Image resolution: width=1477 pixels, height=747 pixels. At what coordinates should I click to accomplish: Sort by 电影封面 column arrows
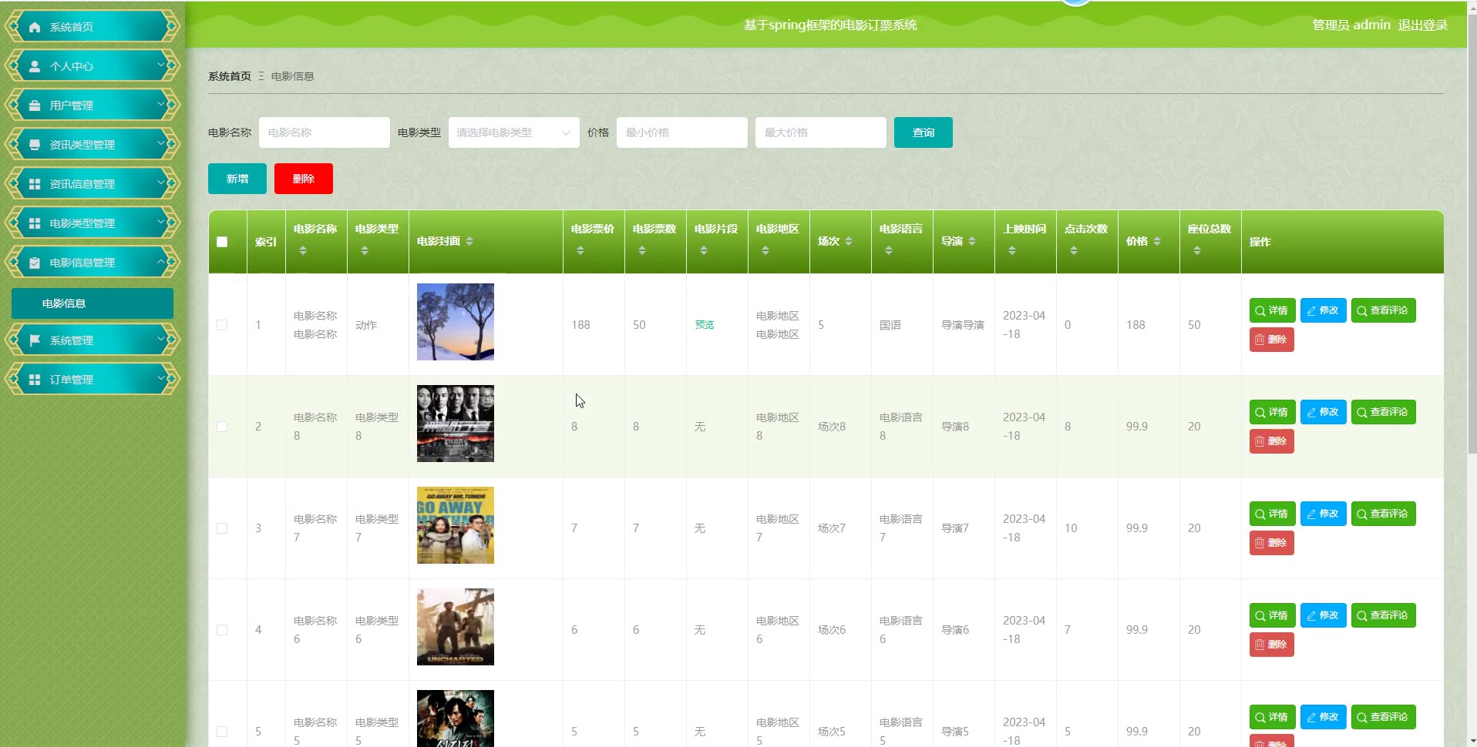pyautogui.click(x=469, y=241)
